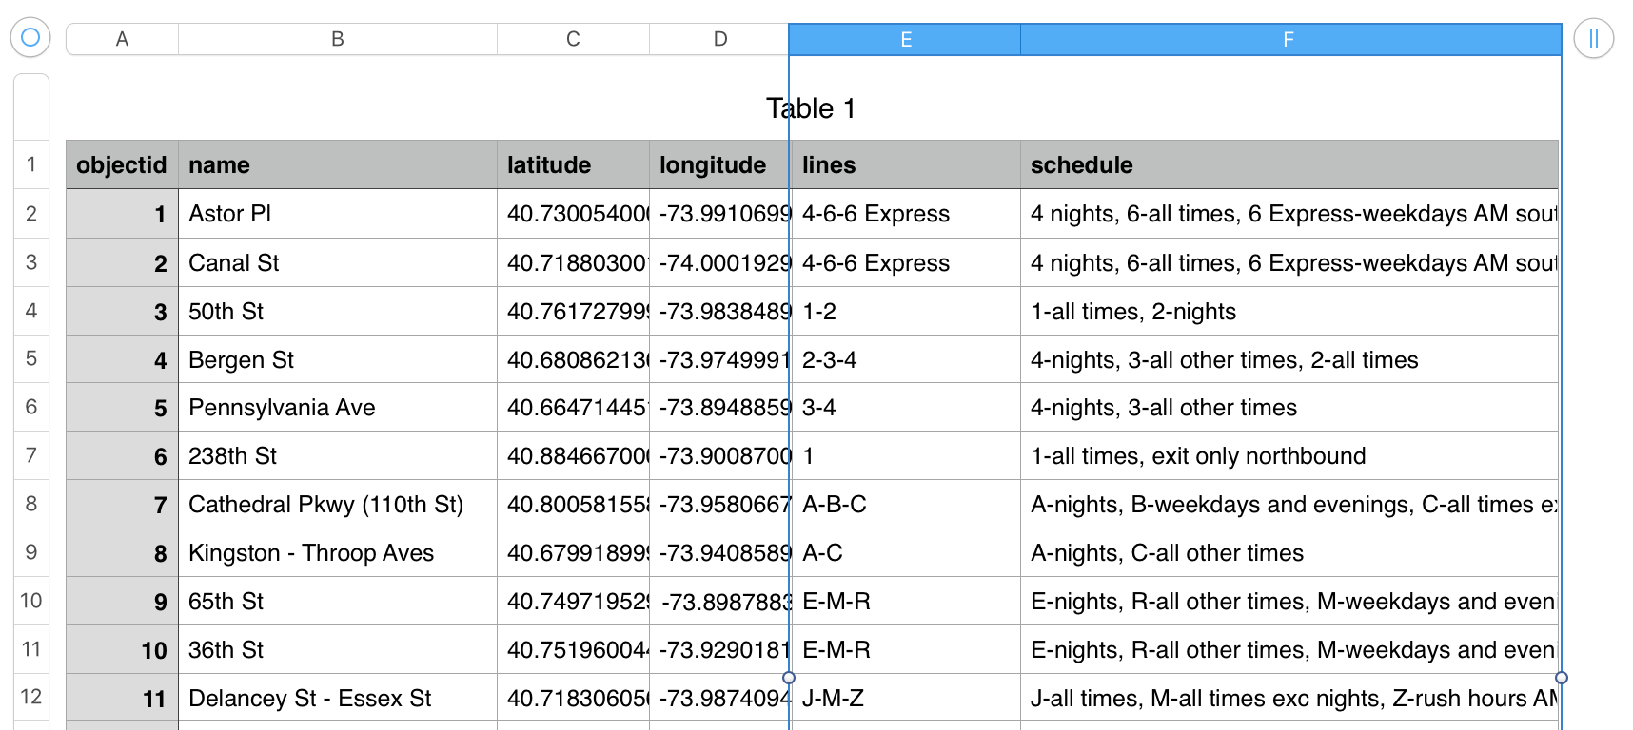Click the Table 1 title

coord(811,108)
